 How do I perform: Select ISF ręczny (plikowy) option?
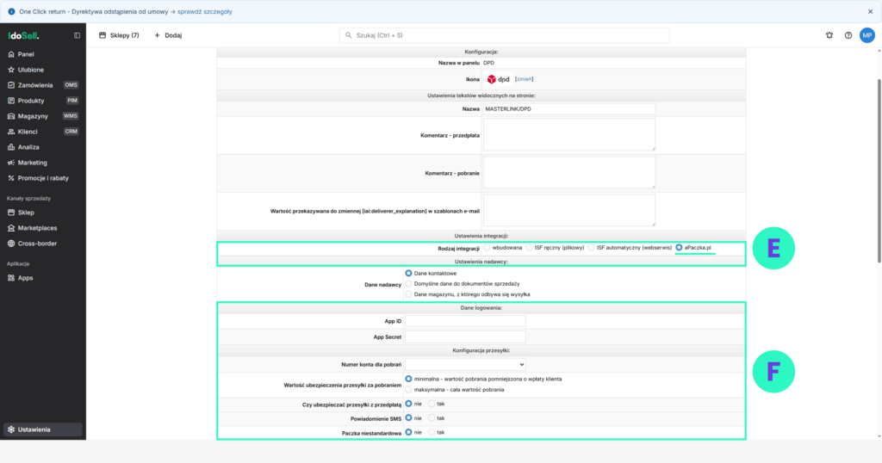[x=530, y=248]
